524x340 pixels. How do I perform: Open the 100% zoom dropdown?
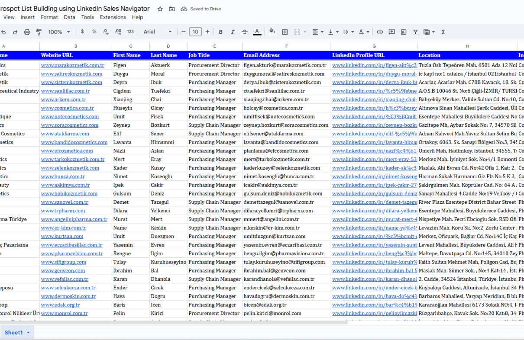coord(59,32)
